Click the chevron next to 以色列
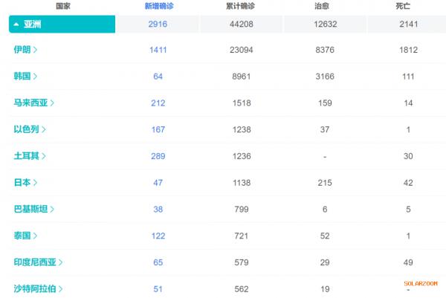The width and height of the screenshot is (446, 298). pyautogui.click(x=44, y=129)
